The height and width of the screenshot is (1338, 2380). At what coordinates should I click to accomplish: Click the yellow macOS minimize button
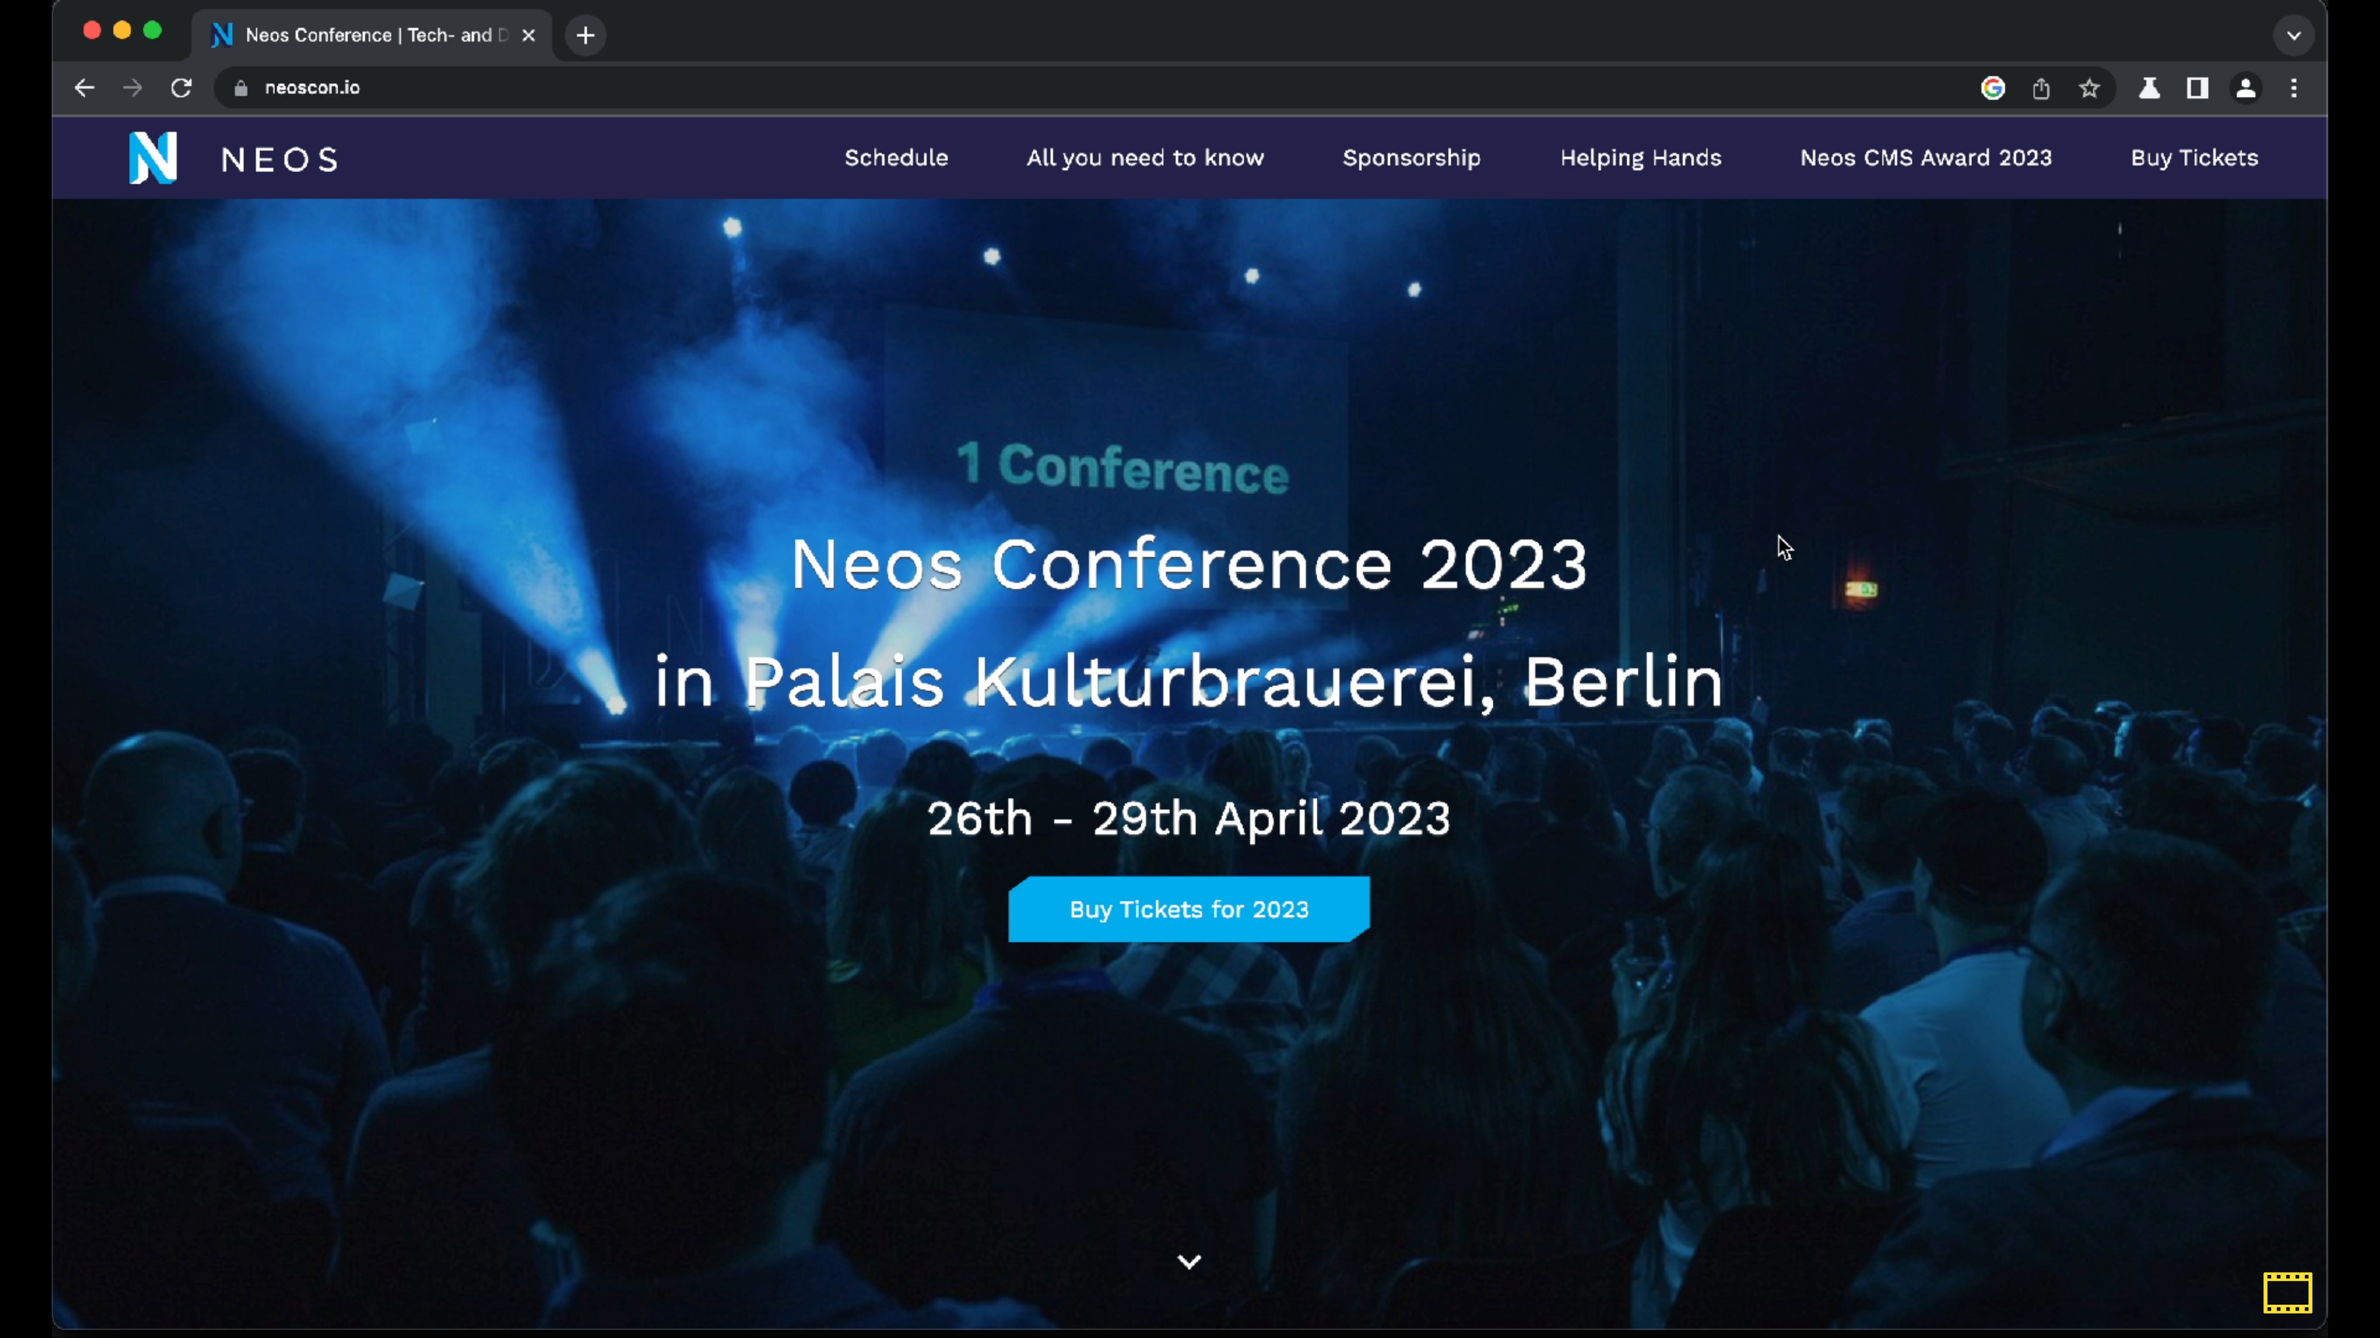tap(122, 30)
